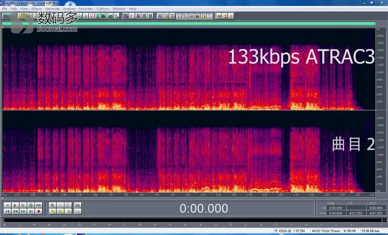Open the Edit menu
The image size is (388, 235).
click(x=14, y=9)
